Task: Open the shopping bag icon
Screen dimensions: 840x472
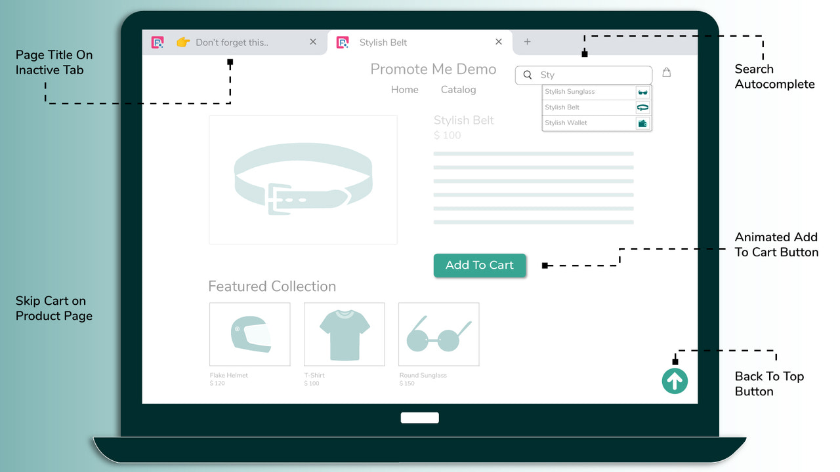Action: (667, 72)
